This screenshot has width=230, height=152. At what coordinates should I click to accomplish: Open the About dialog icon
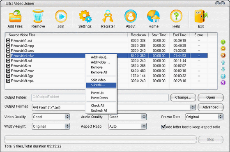tap(131, 16)
